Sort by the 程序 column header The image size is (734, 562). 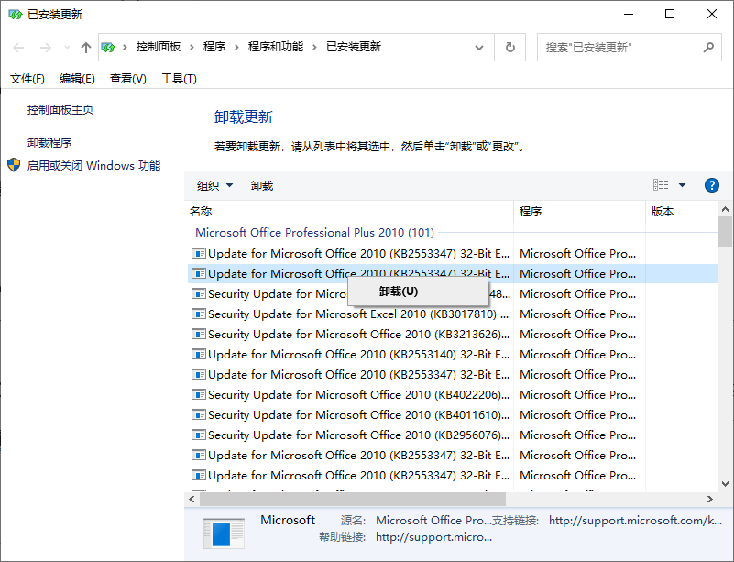point(579,212)
